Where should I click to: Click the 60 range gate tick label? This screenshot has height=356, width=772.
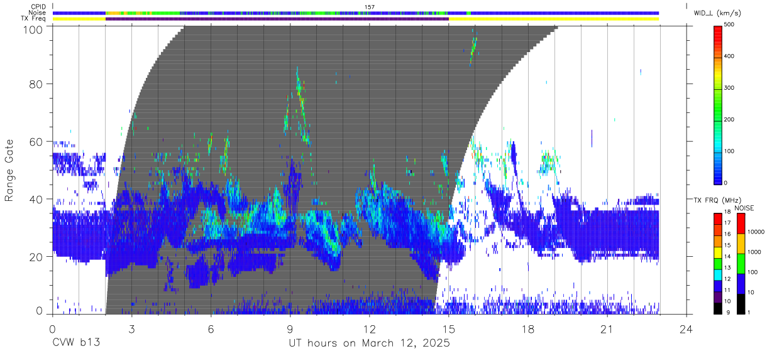coord(36,142)
